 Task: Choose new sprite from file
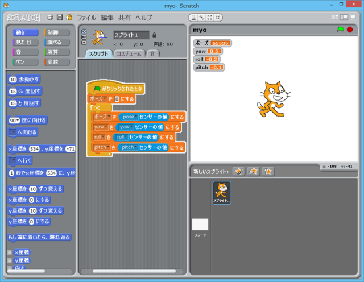click(253, 172)
